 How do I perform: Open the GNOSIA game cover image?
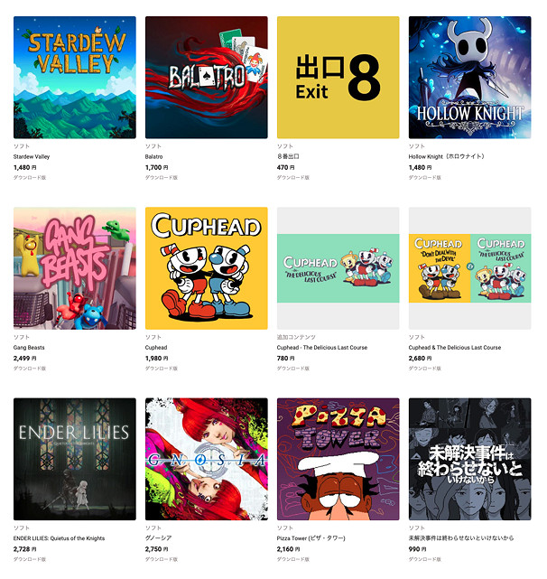coord(207,460)
